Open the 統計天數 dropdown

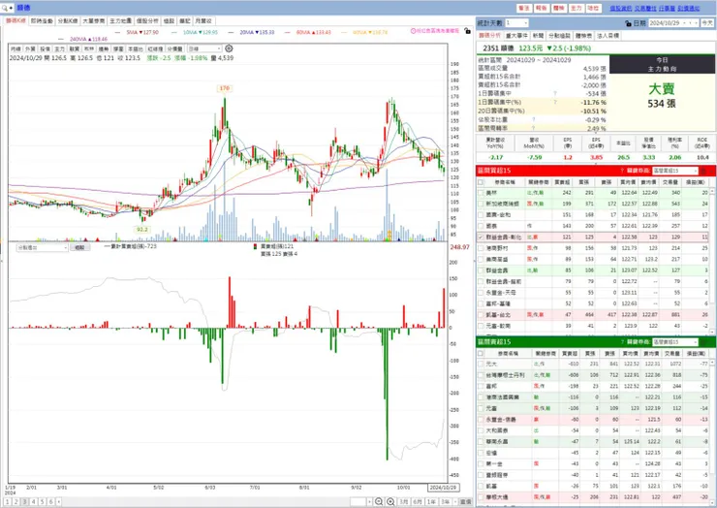point(516,23)
